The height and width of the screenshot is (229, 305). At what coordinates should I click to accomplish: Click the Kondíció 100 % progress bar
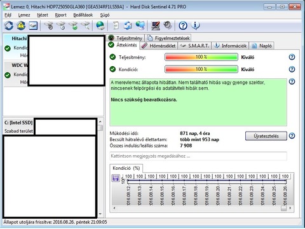tap(201, 69)
